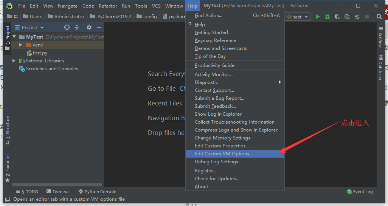Viewport: 388px width, 206px height.
Task: Open the Navigate menu
Action: pos(68,6)
